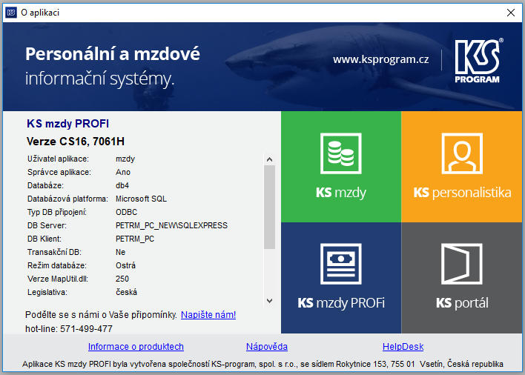525x375 pixels.
Task: Open Informace o produktech link
Action: click(x=136, y=347)
